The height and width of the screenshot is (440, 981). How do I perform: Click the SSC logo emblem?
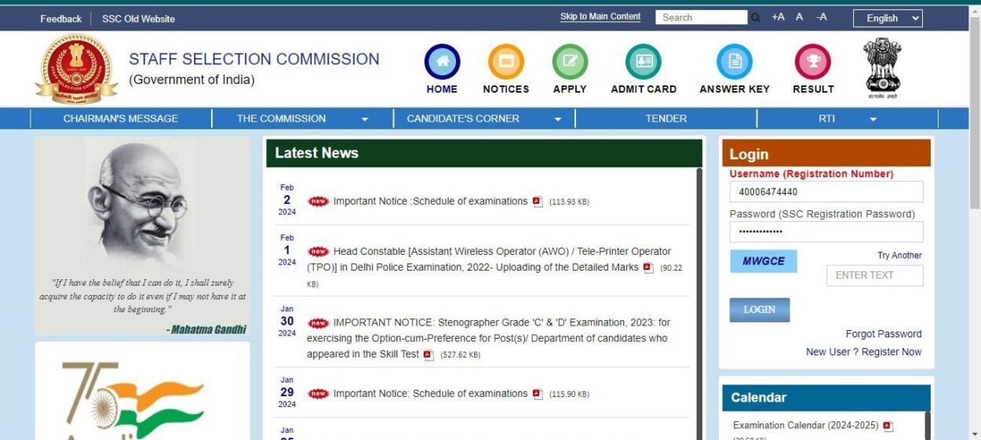(76, 69)
